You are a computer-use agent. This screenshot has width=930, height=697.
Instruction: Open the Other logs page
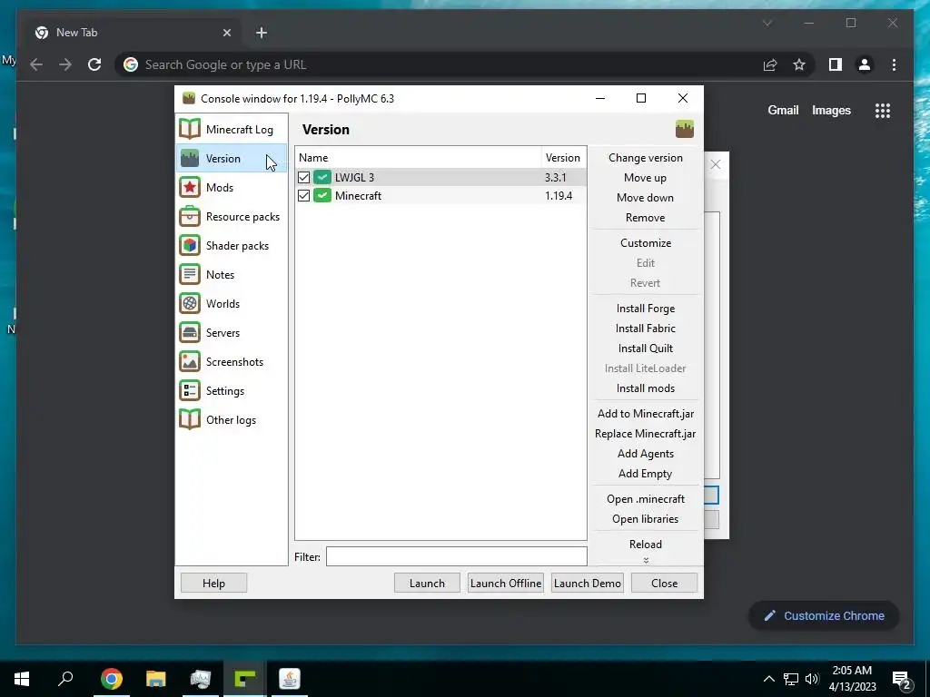[x=232, y=419]
